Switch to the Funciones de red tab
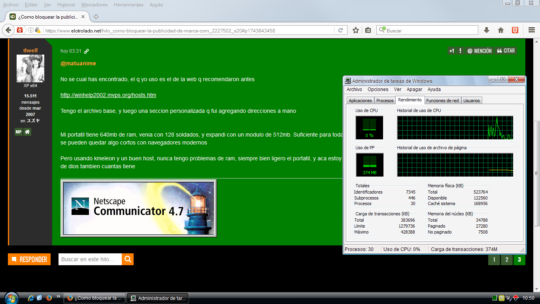This screenshot has width=540, height=304. pos(442,101)
